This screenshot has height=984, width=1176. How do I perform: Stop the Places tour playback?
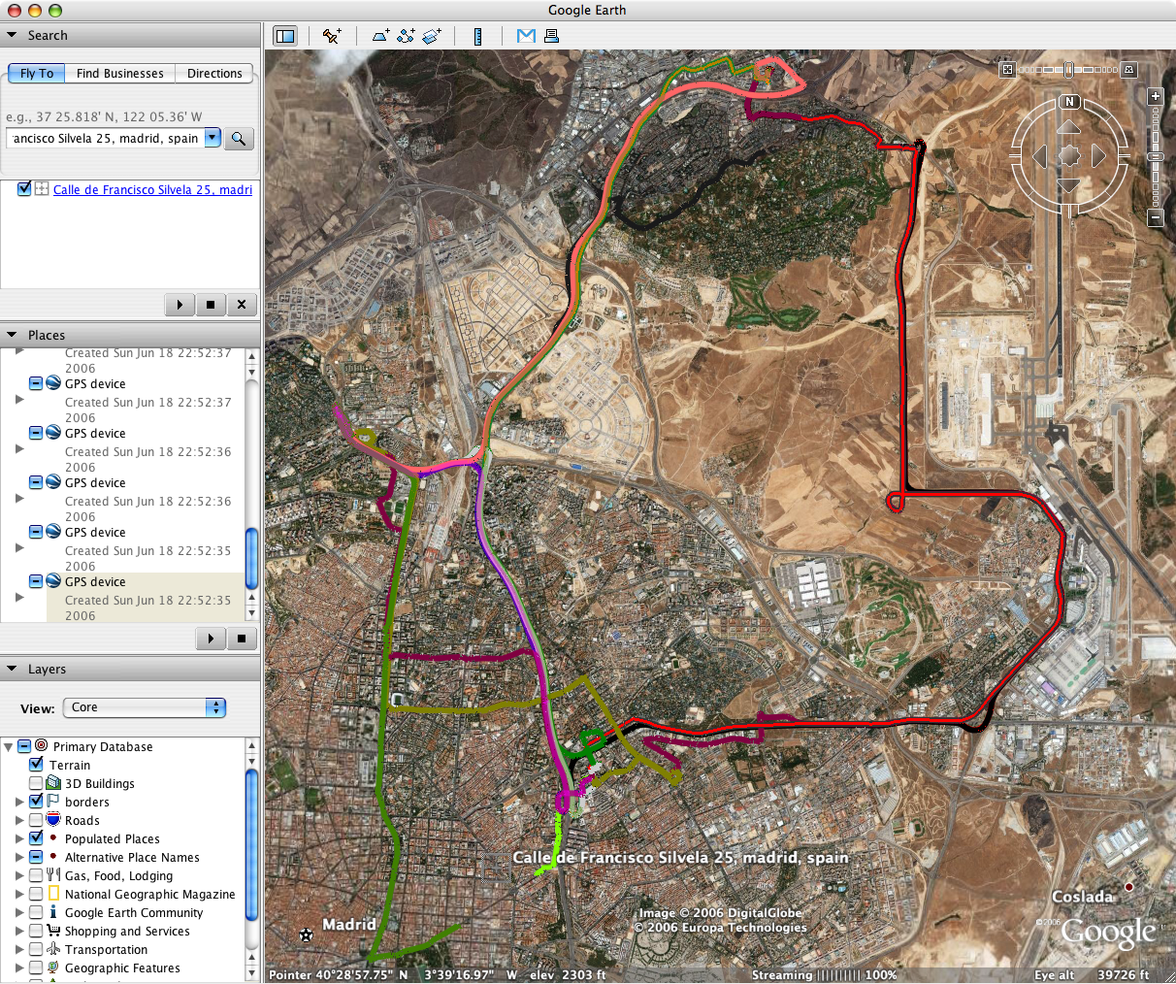click(x=242, y=639)
